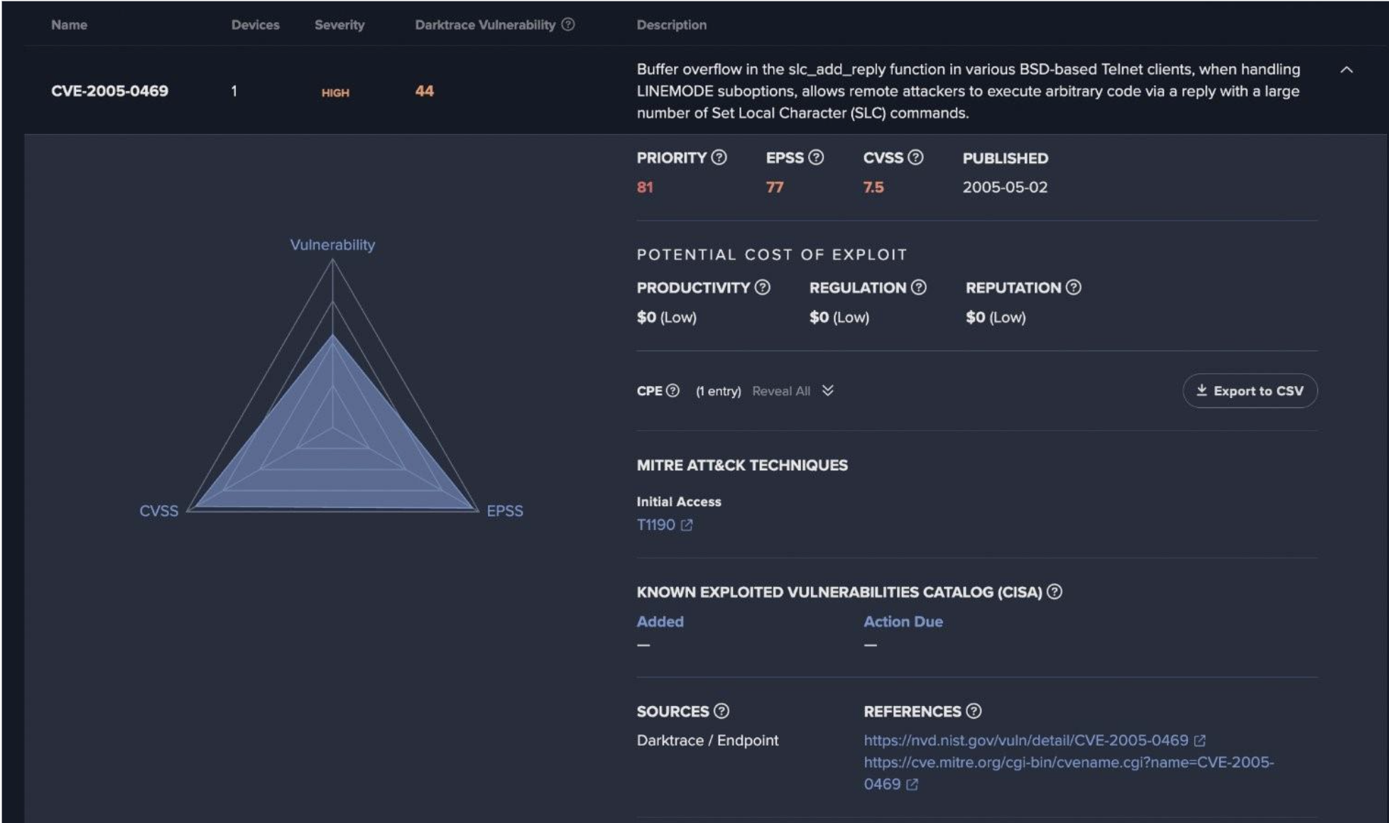The image size is (1389, 823).
Task: Click the Productivity cost help icon
Action: tap(763, 288)
